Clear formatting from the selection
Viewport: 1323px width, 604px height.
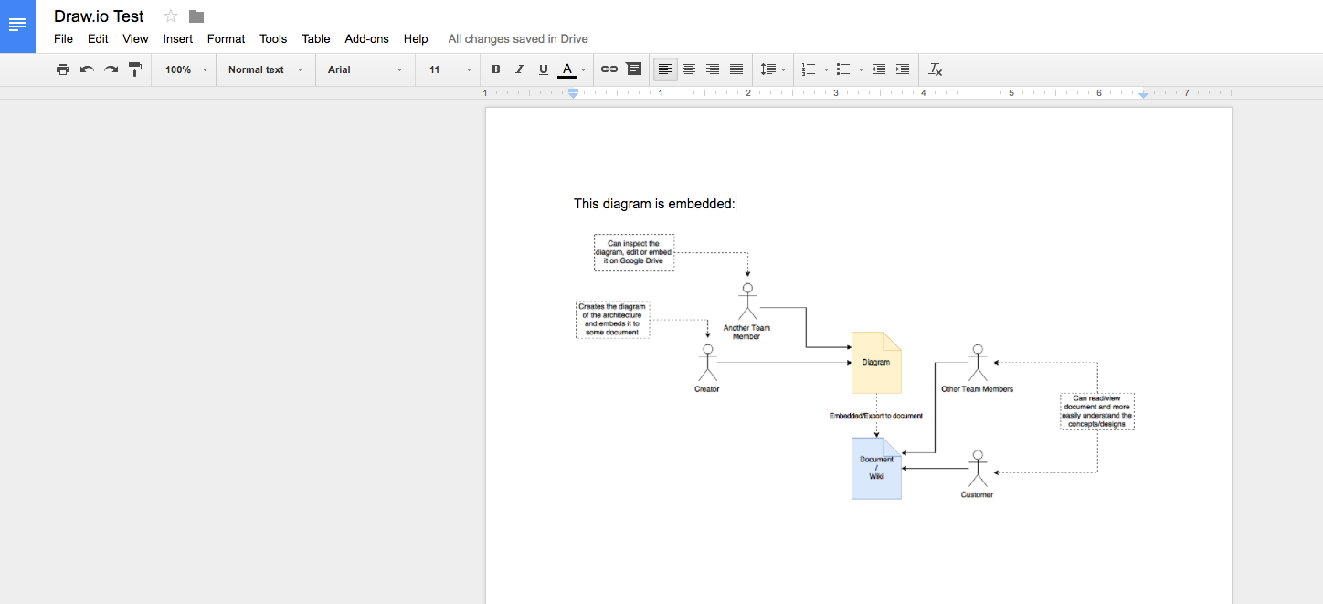935,69
